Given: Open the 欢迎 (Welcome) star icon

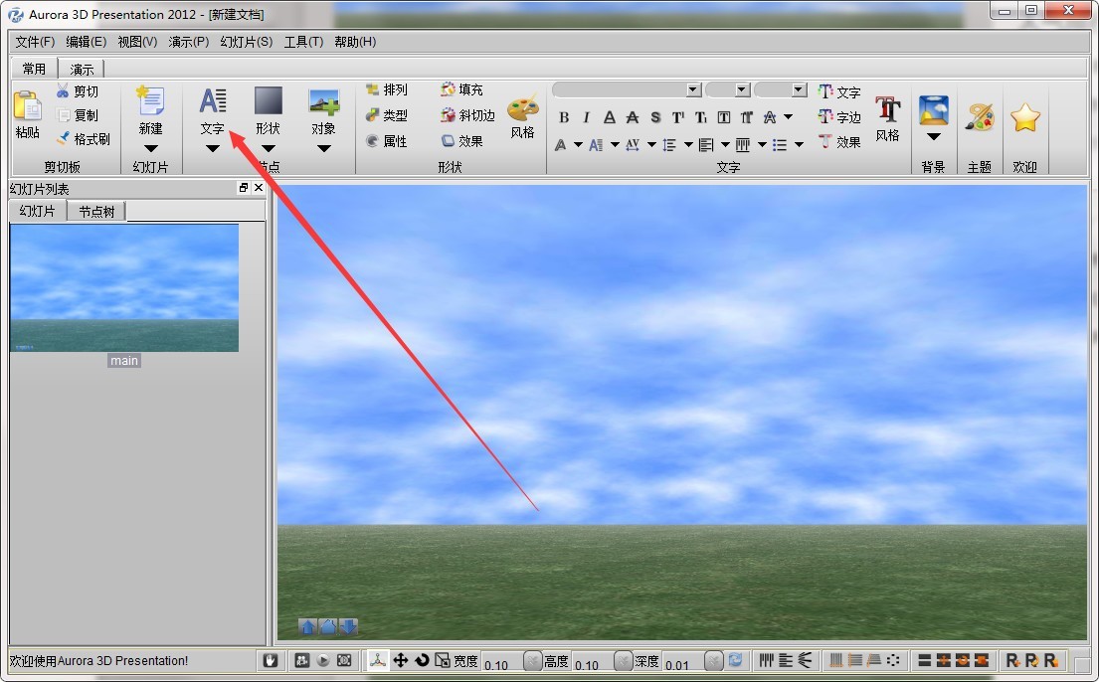Looking at the screenshot, I should click(1025, 114).
